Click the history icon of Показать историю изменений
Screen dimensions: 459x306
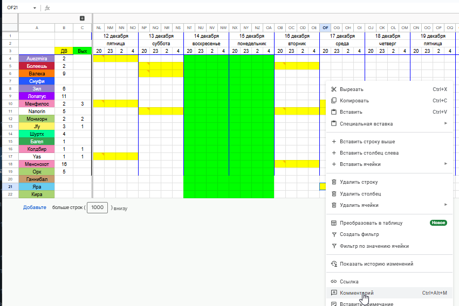(334, 263)
